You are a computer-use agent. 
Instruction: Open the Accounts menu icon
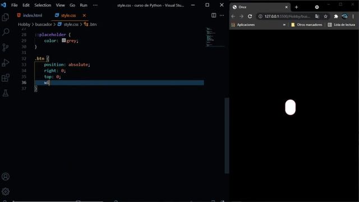[x=6, y=177]
